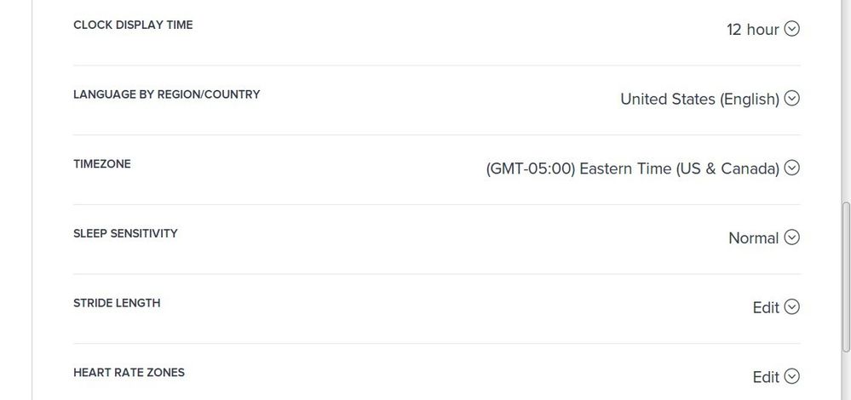Click the Timezone setting label

click(x=102, y=164)
